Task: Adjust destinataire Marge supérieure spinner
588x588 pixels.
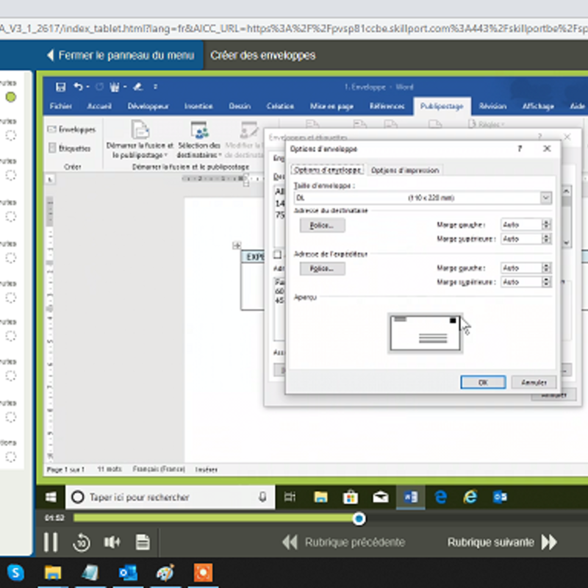Action: (x=546, y=238)
